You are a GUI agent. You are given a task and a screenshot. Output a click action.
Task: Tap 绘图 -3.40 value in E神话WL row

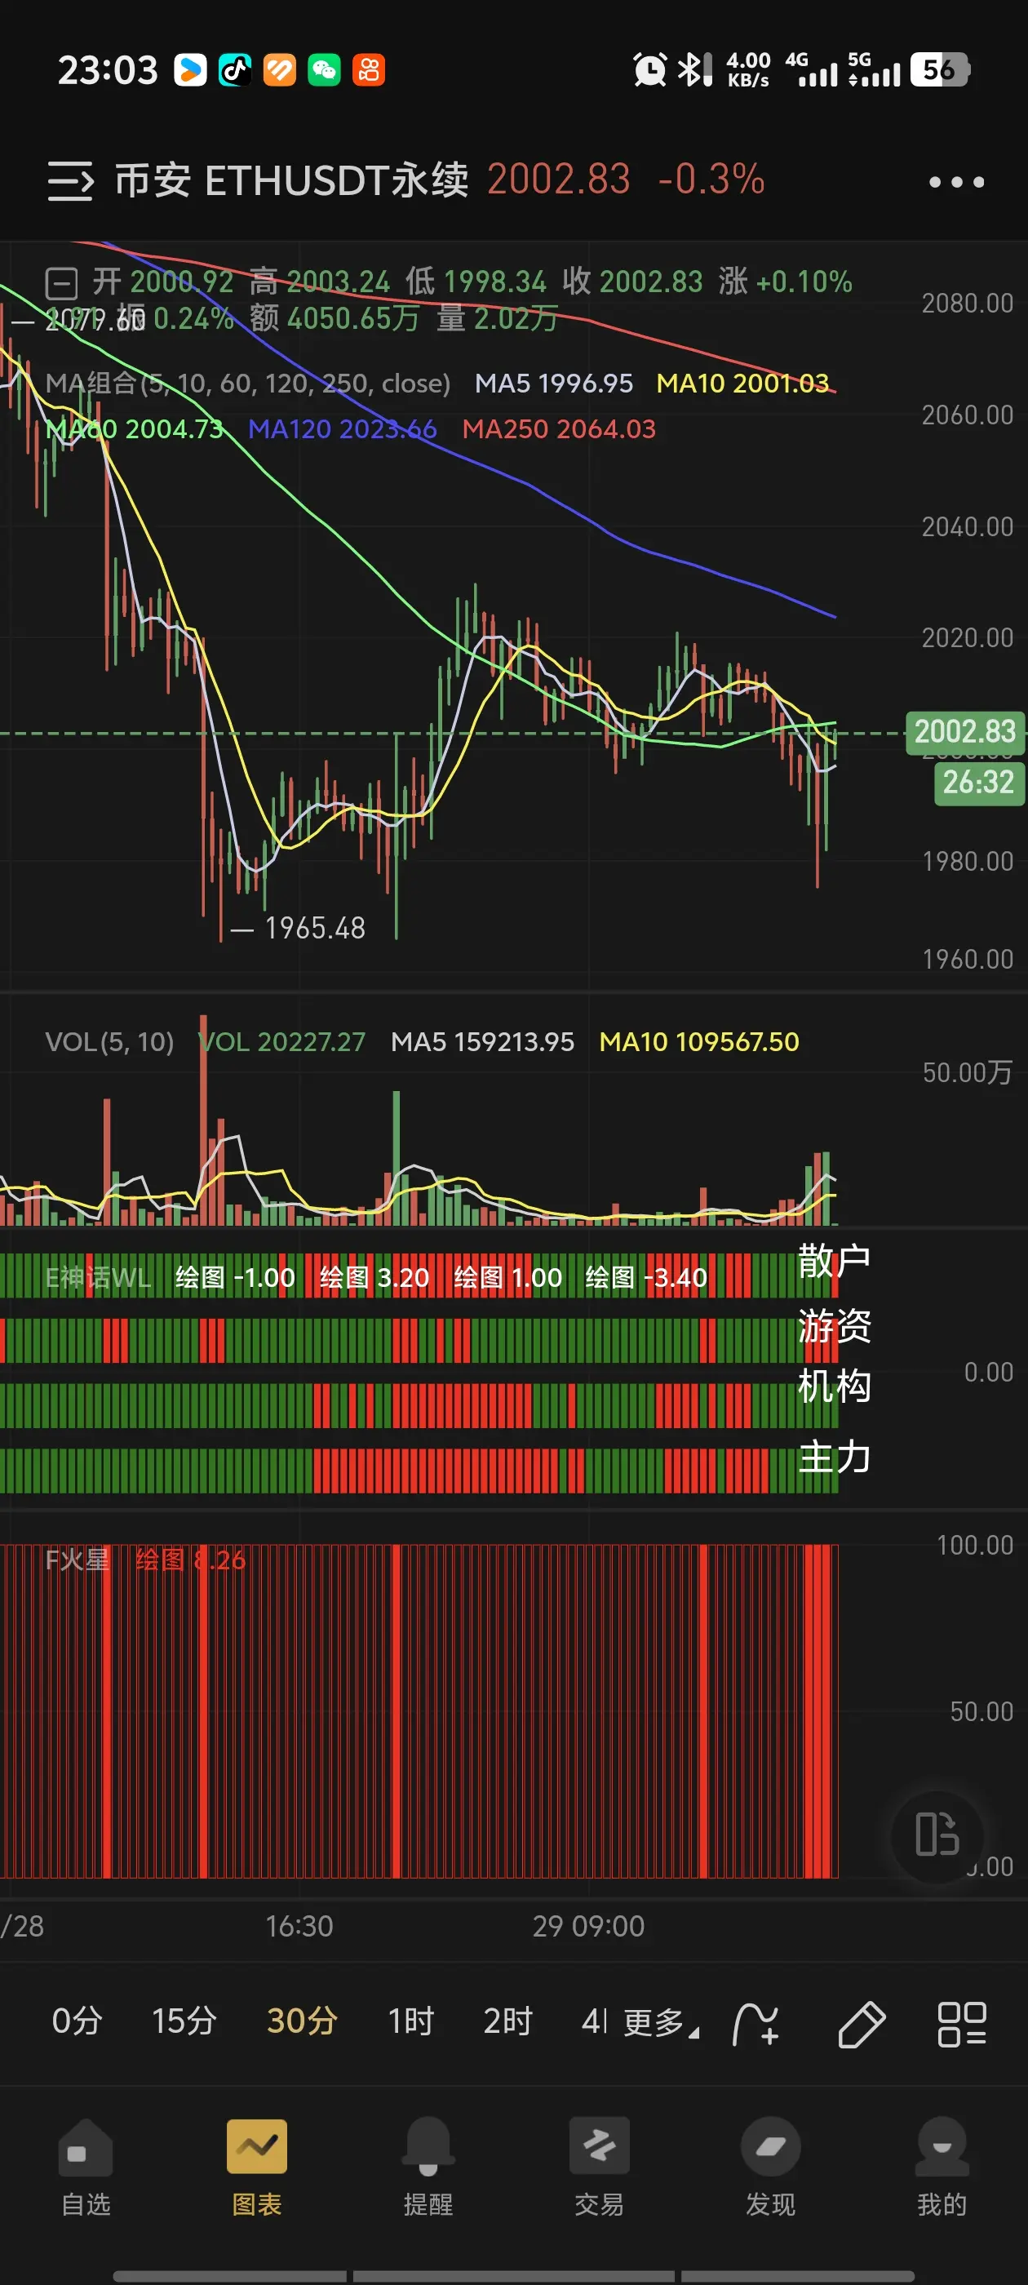645,1277
